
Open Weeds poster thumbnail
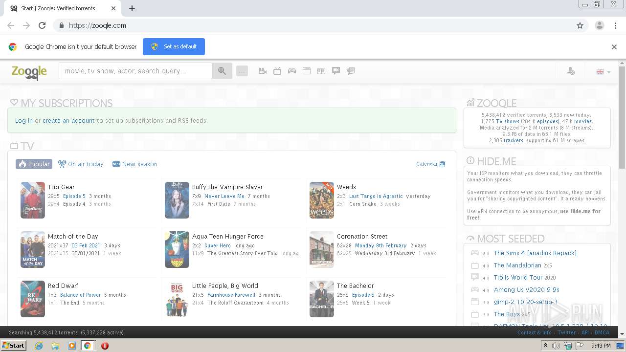pos(322,200)
